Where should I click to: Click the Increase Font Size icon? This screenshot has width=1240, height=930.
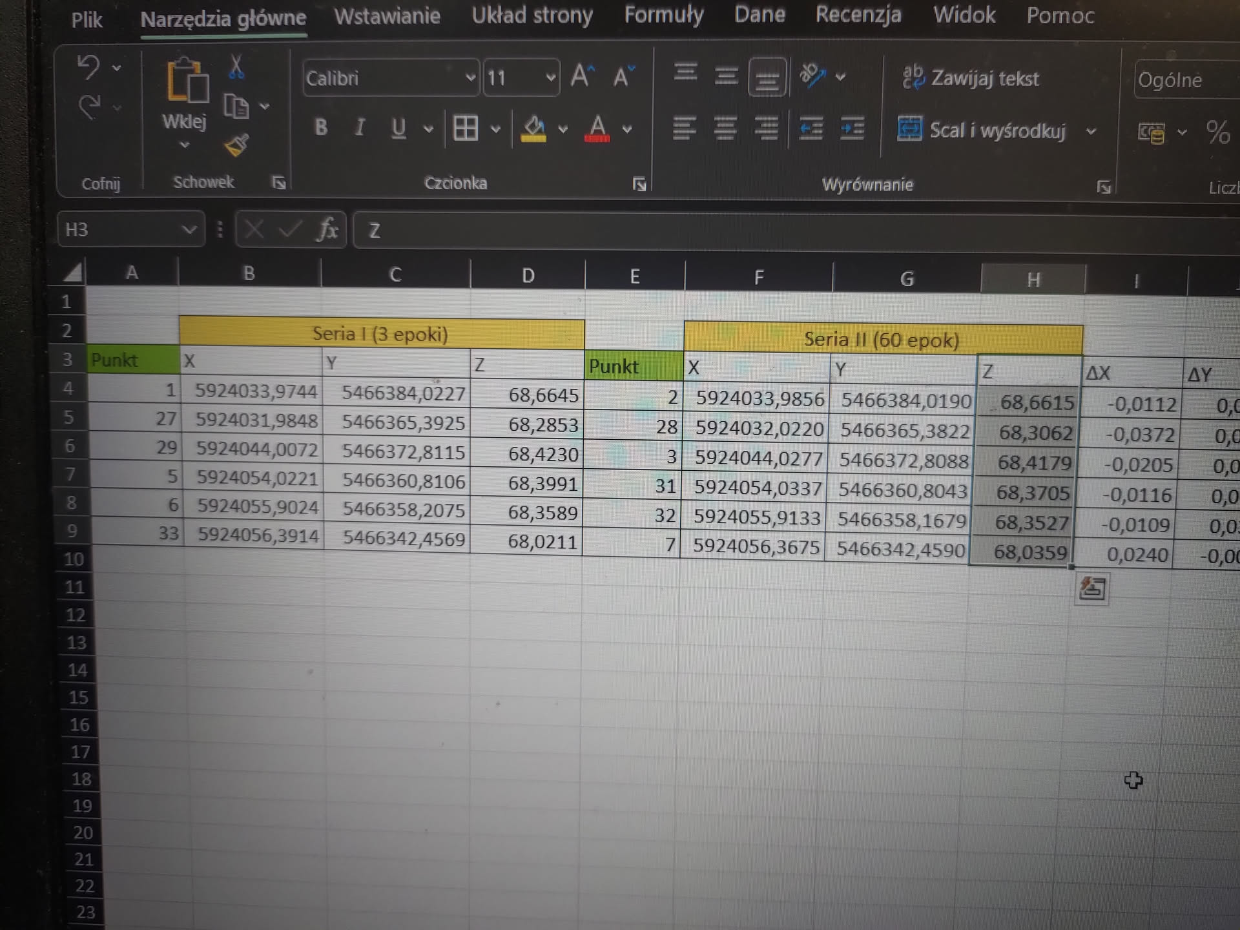[582, 77]
